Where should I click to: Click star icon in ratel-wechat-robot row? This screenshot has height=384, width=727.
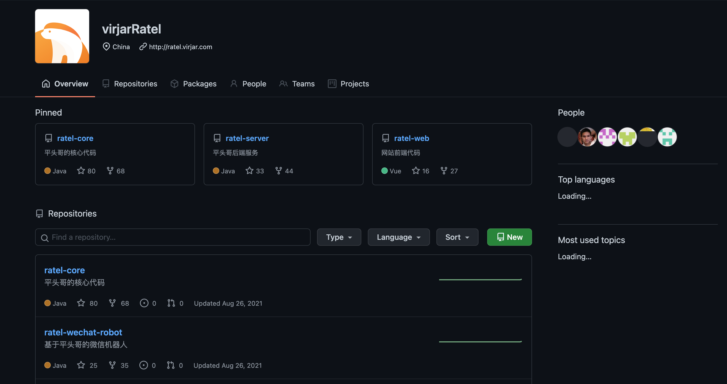pos(81,365)
